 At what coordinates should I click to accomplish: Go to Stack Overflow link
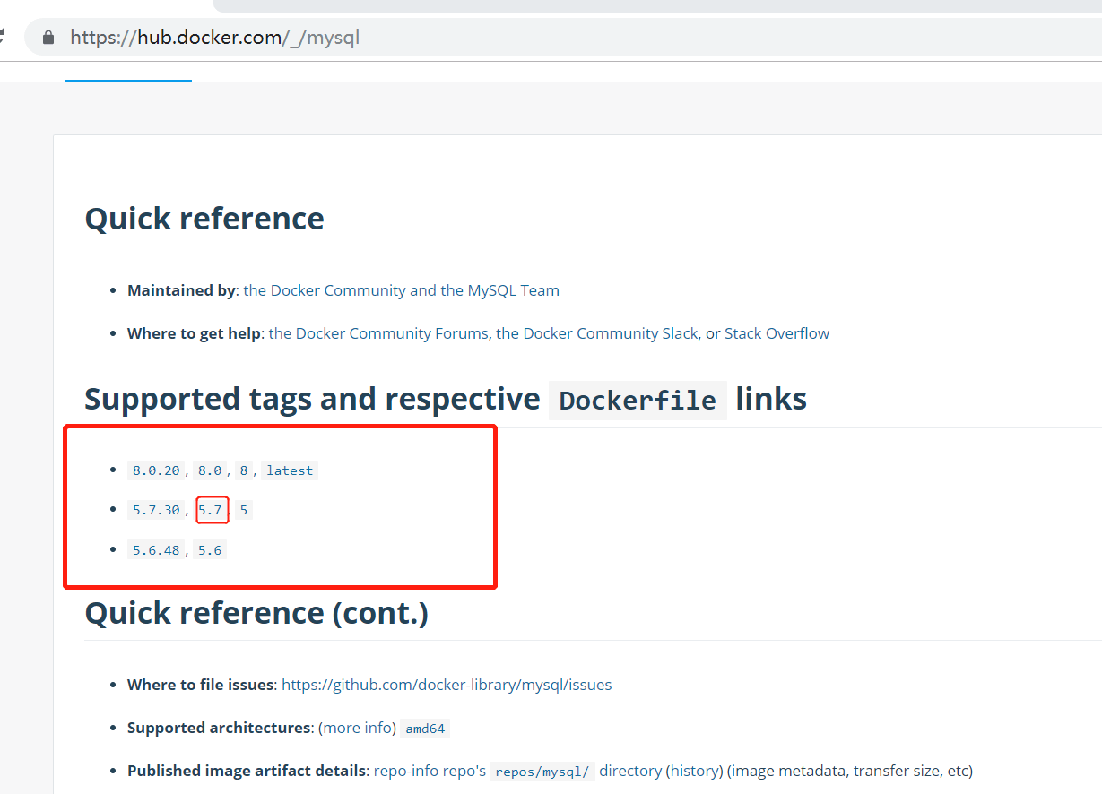pos(777,333)
